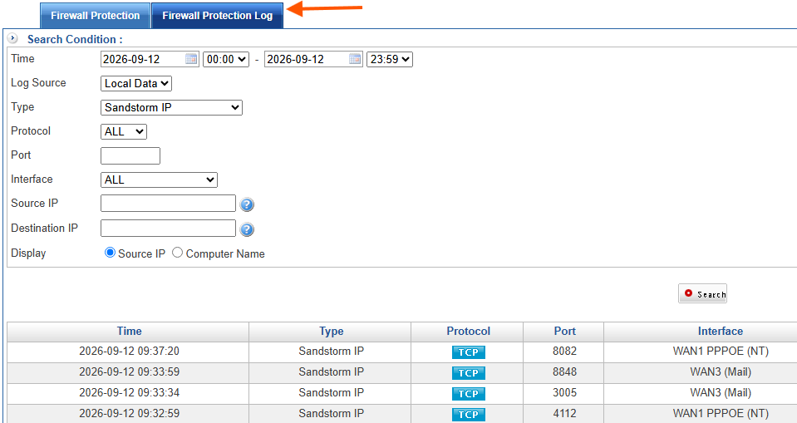Click Sandstorm IP in the 09:37:20 row
Screen dimensions: 797x423
(332, 352)
